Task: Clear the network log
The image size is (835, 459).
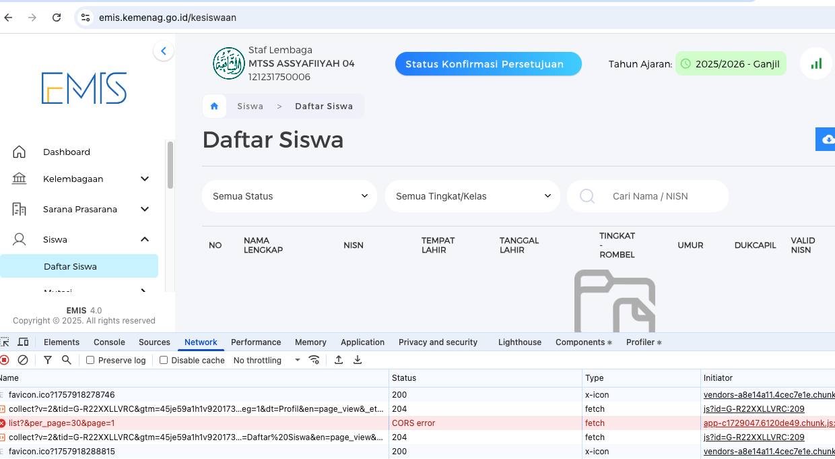Action: [x=23, y=360]
